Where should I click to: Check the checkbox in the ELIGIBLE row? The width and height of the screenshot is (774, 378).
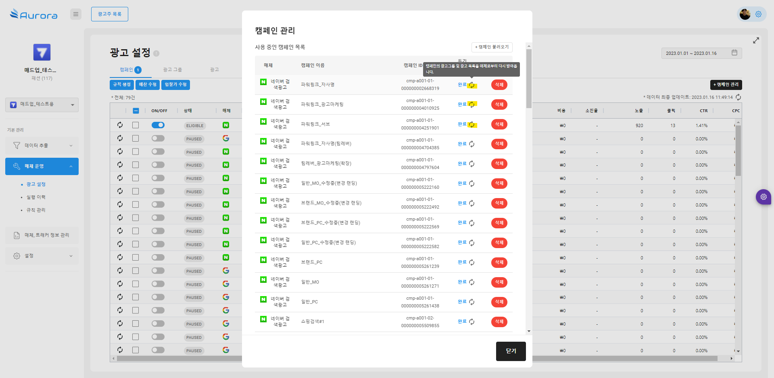coord(136,125)
